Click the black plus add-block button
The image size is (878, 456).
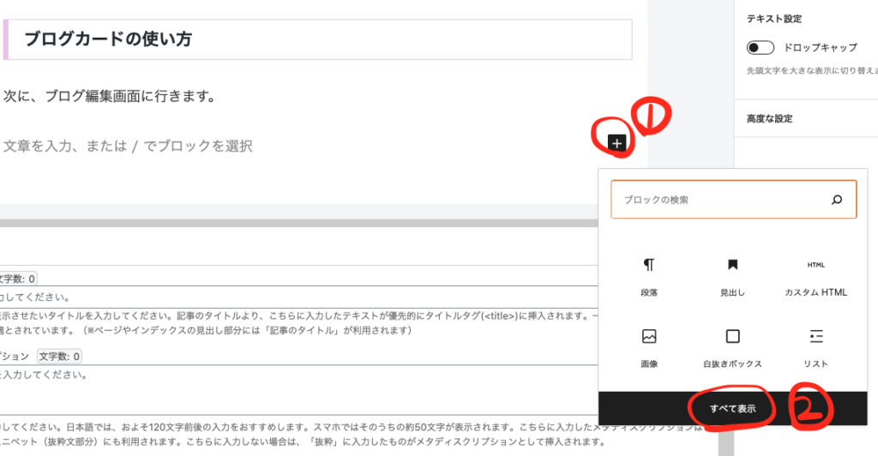(x=617, y=143)
